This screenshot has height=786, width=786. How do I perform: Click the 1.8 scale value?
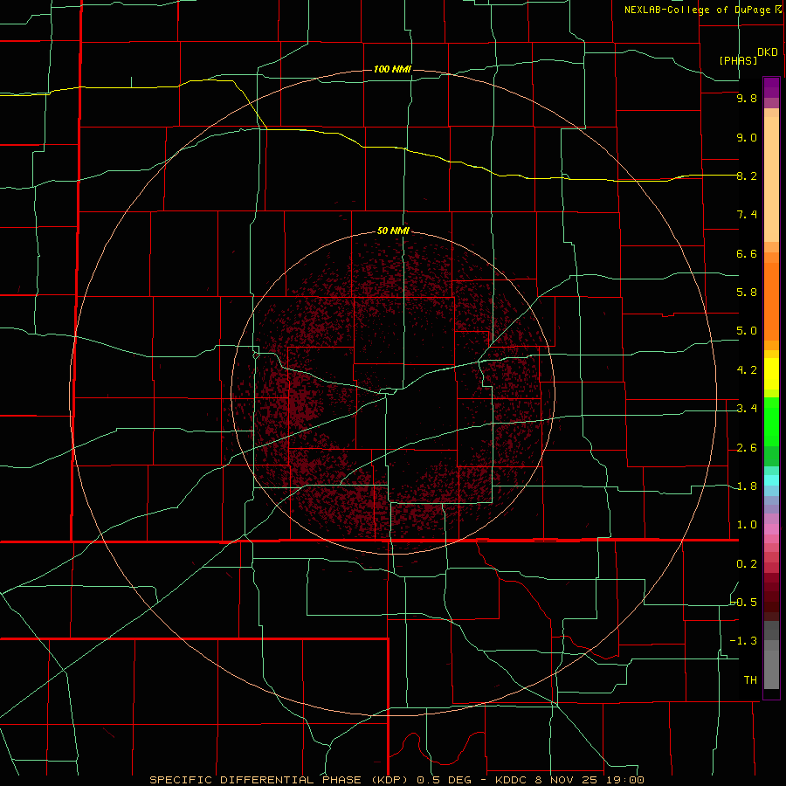click(747, 486)
